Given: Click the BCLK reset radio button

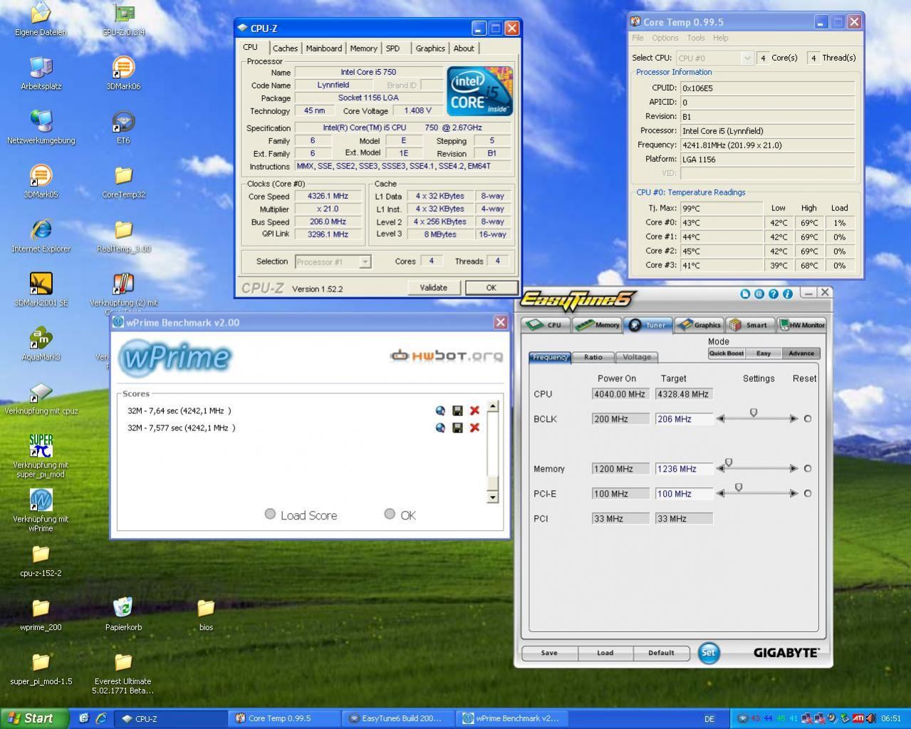Looking at the screenshot, I should [x=808, y=419].
